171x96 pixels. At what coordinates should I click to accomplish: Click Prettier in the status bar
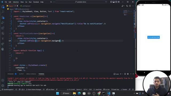point(124,90)
